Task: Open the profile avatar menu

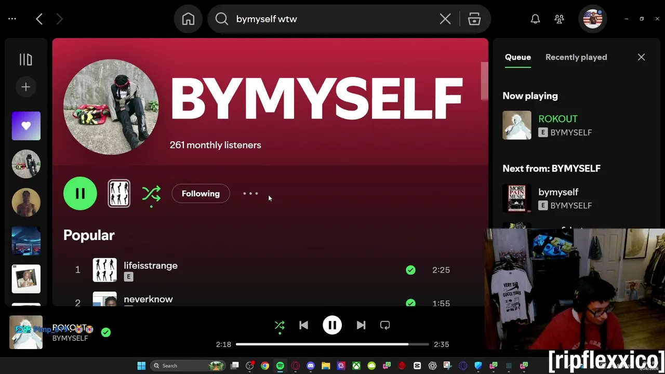Action: (593, 19)
